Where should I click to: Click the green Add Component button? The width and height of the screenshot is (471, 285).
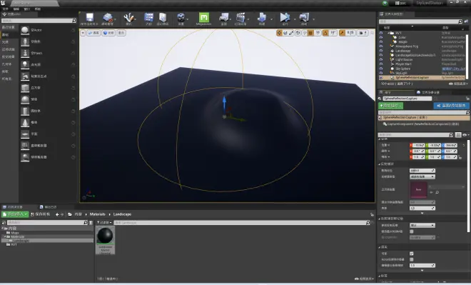click(x=391, y=106)
